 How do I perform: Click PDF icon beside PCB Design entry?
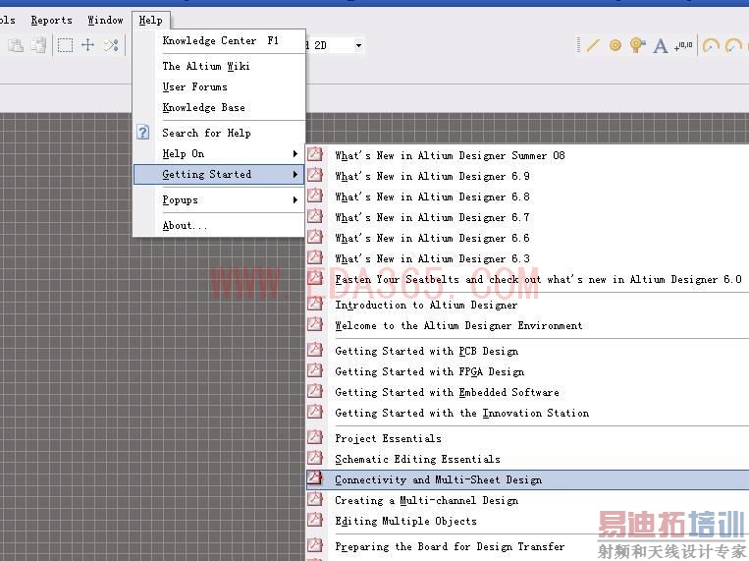pyautogui.click(x=315, y=349)
